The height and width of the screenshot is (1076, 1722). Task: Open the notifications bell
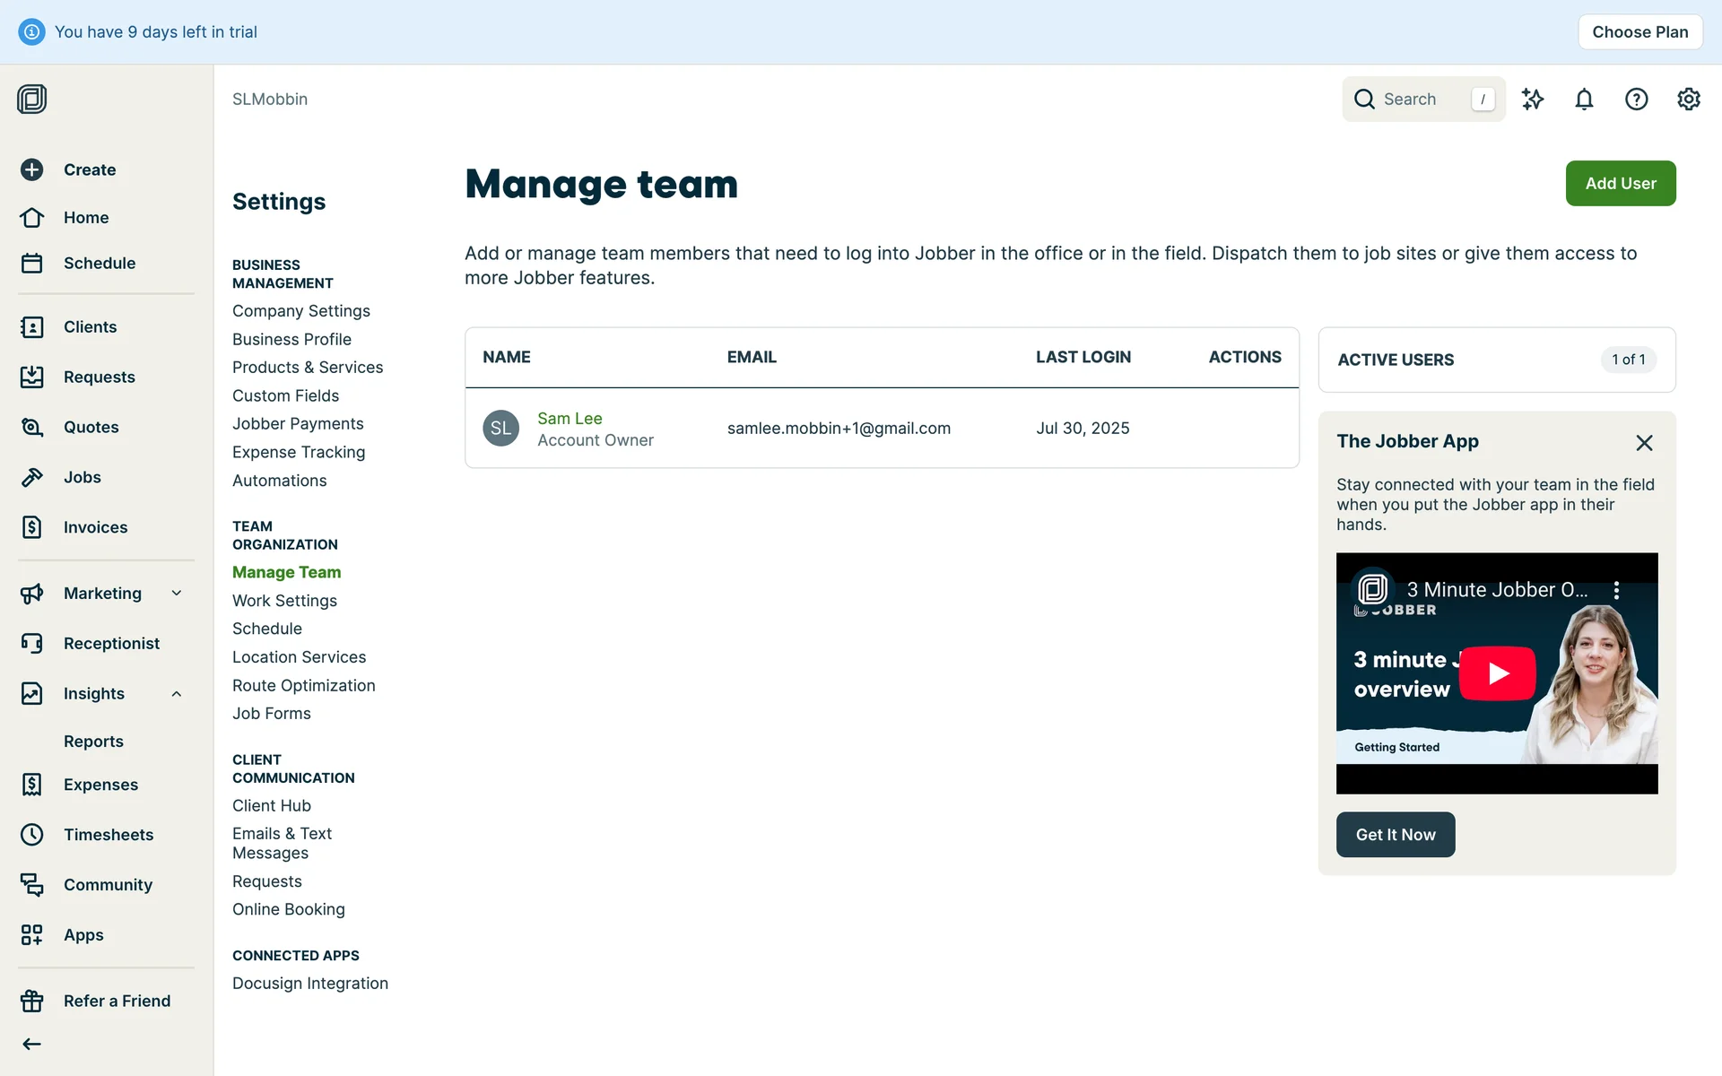[1584, 99]
